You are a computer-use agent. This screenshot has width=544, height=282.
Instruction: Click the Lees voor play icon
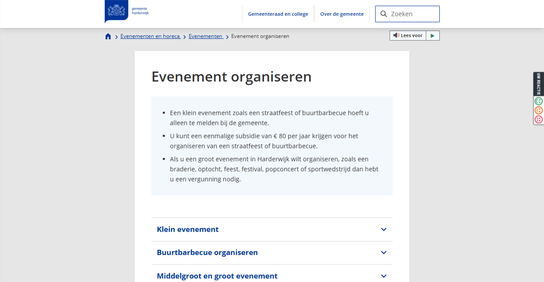point(432,36)
